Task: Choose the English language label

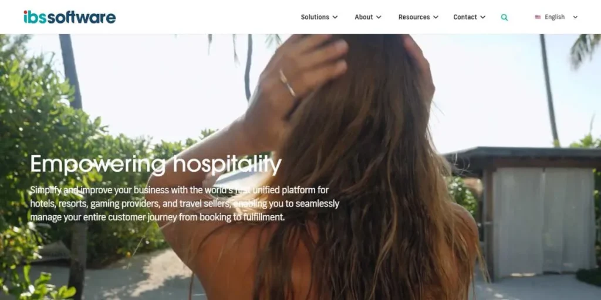Action: coord(555,17)
